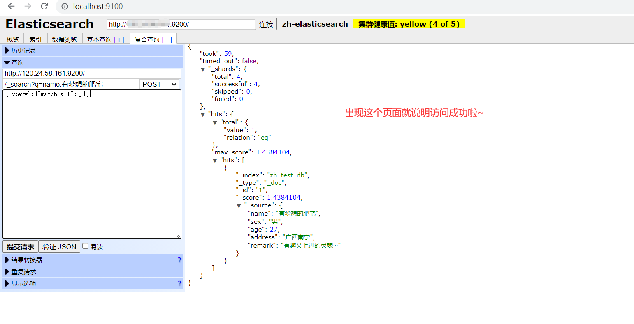Click the "max_score" value 1.4384104
The image size is (634, 324).
[x=273, y=152]
